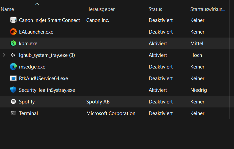Click the Spotify app icon
Screen dimensions: 234x149
[13, 102]
